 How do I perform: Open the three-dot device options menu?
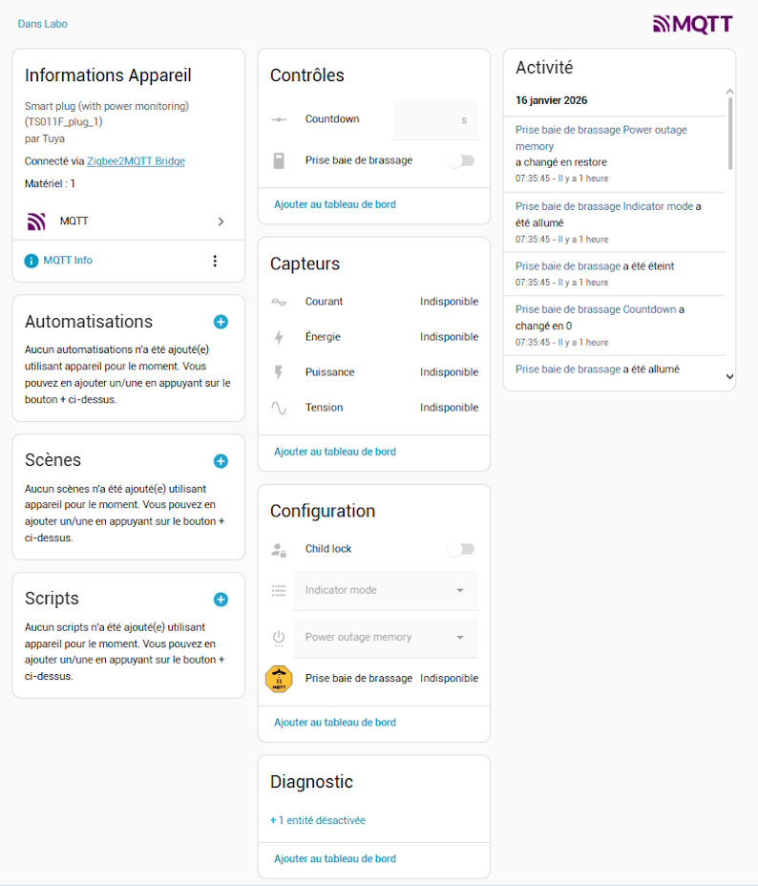[215, 261]
